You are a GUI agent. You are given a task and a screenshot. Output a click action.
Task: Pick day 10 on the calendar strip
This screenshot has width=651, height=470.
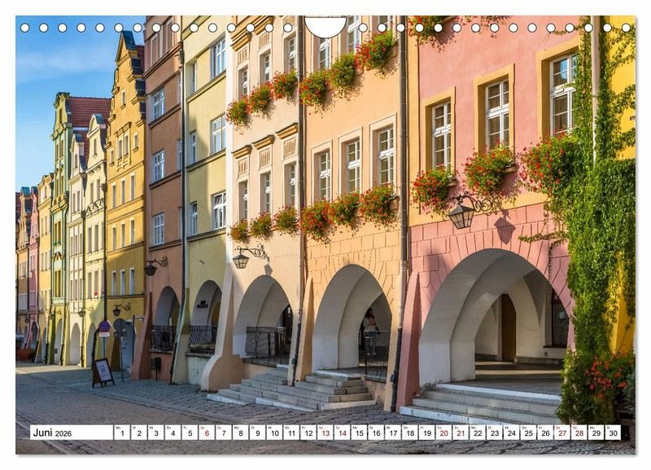[273, 433]
